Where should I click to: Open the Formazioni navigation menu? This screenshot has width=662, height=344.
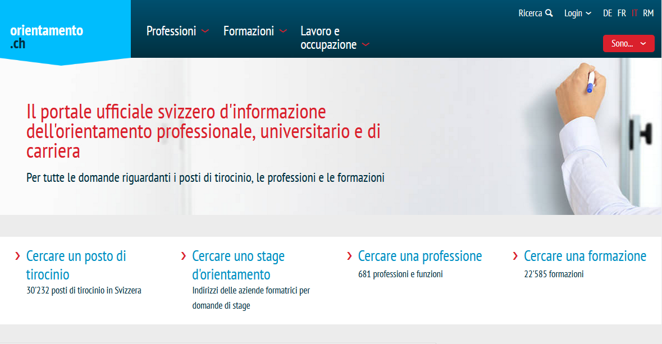coord(249,31)
